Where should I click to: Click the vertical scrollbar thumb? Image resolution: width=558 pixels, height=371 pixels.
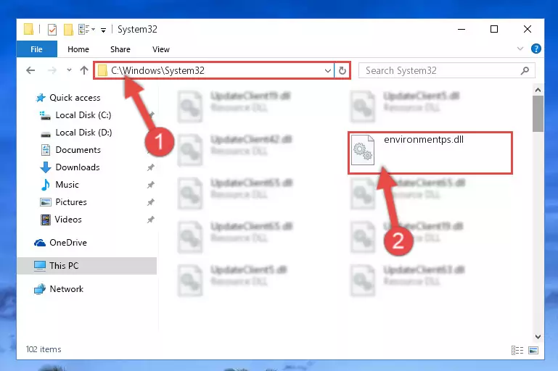click(x=538, y=114)
